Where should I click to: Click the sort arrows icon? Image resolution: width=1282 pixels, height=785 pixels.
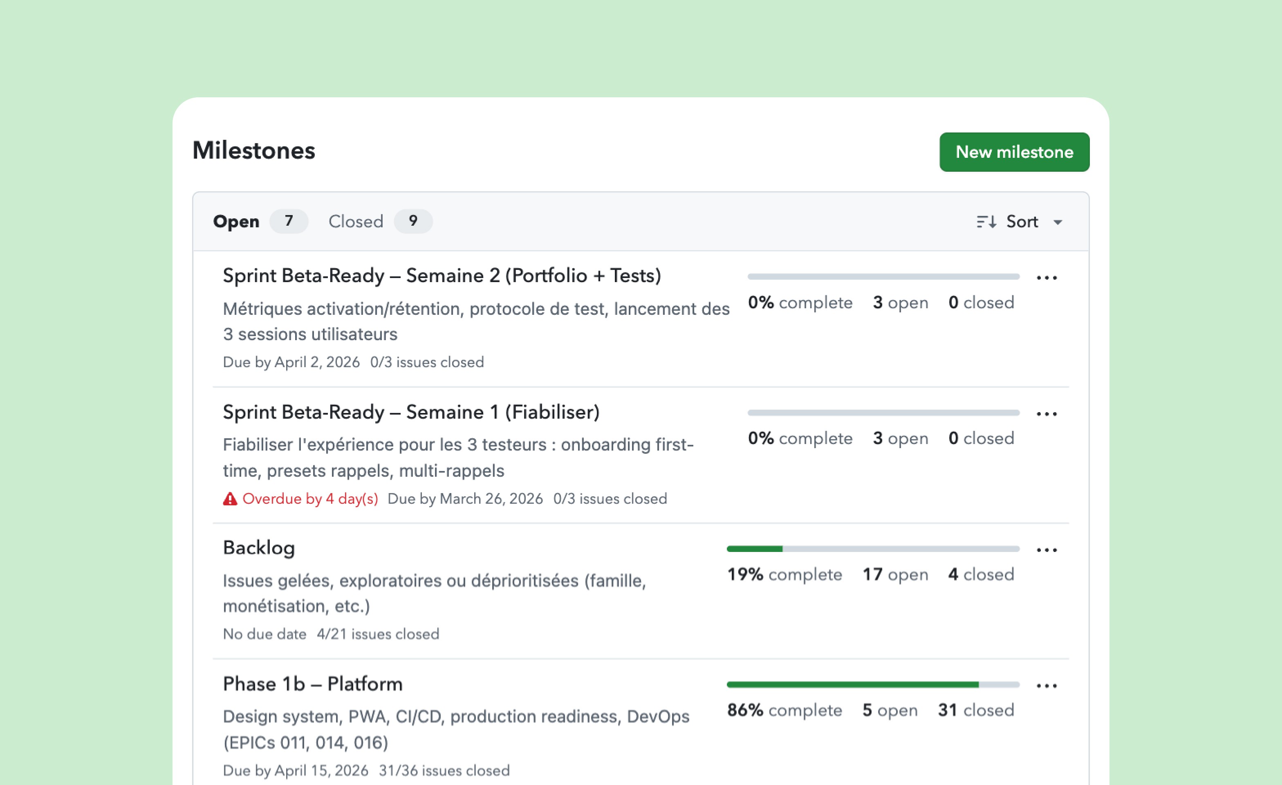tap(986, 222)
